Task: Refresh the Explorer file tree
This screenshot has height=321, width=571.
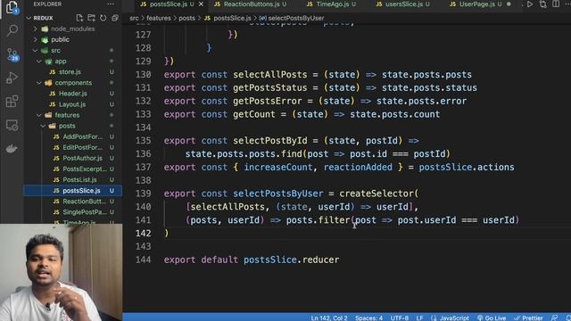Action: [x=103, y=18]
